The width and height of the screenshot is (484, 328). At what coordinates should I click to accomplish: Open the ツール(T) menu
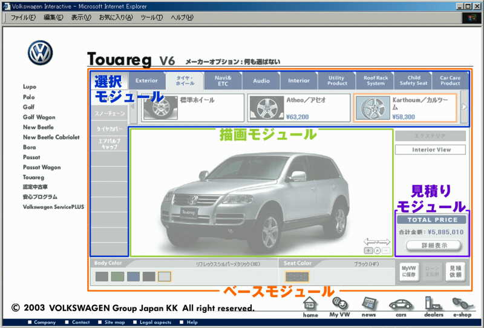[152, 18]
